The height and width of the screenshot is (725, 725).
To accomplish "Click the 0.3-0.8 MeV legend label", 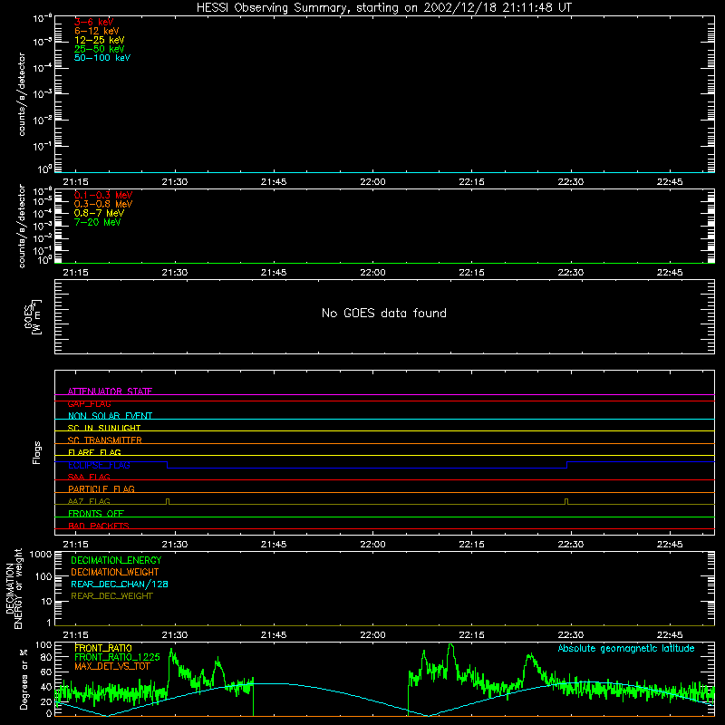I will tap(103, 204).
